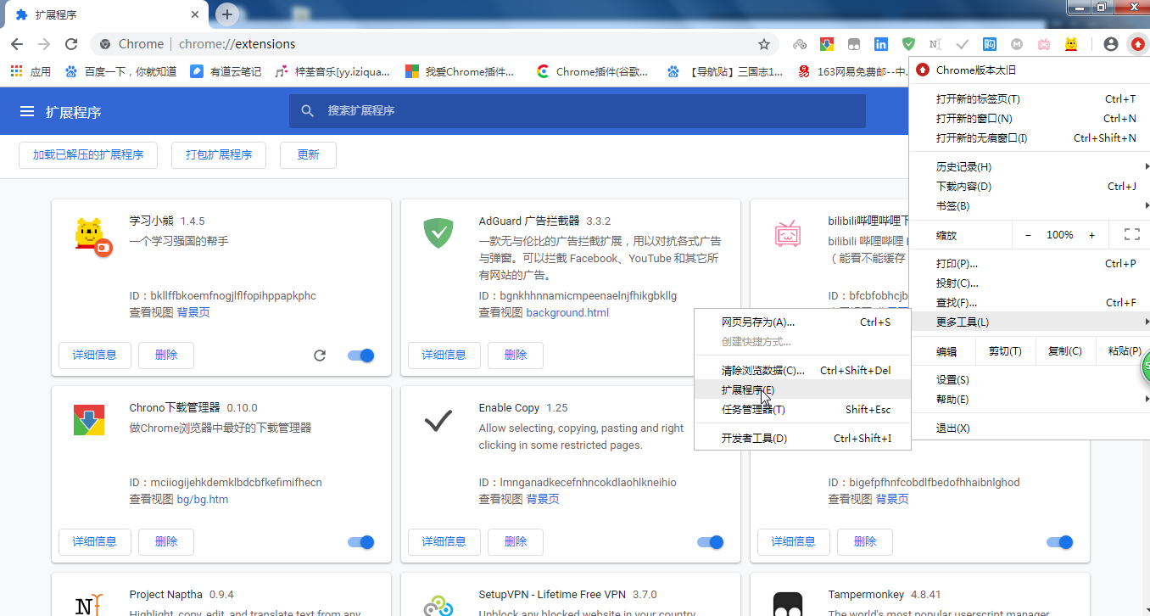Click 打包扩展程序 button

[x=219, y=154]
